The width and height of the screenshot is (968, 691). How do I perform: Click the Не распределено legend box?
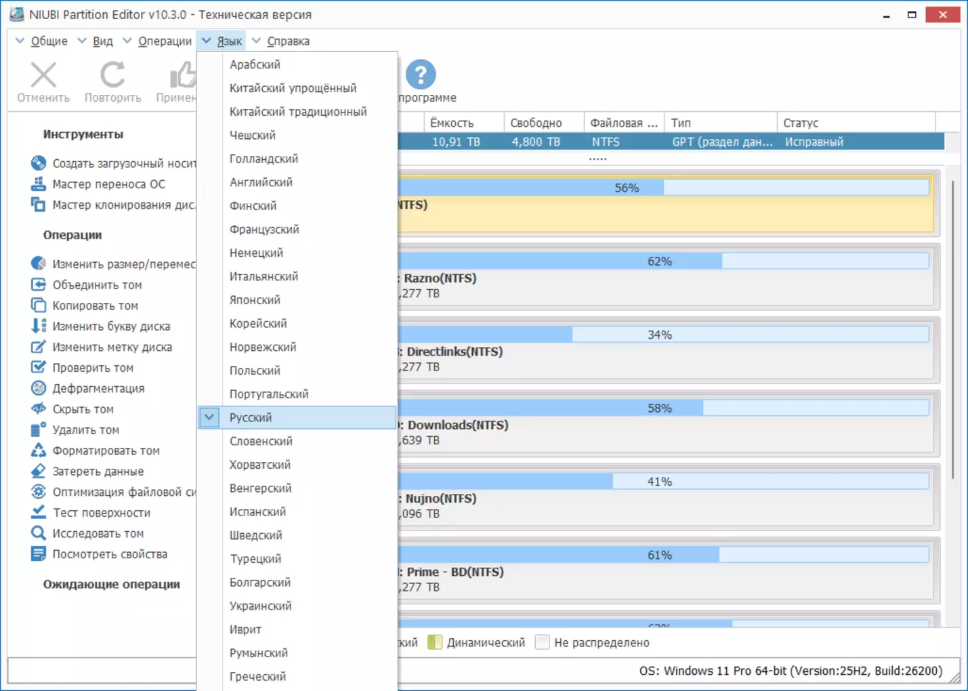(x=542, y=642)
